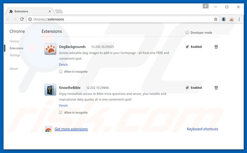This screenshot has width=247, height=153.
Task: Open the Keyboard shortcuts link
Action: coord(202,129)
